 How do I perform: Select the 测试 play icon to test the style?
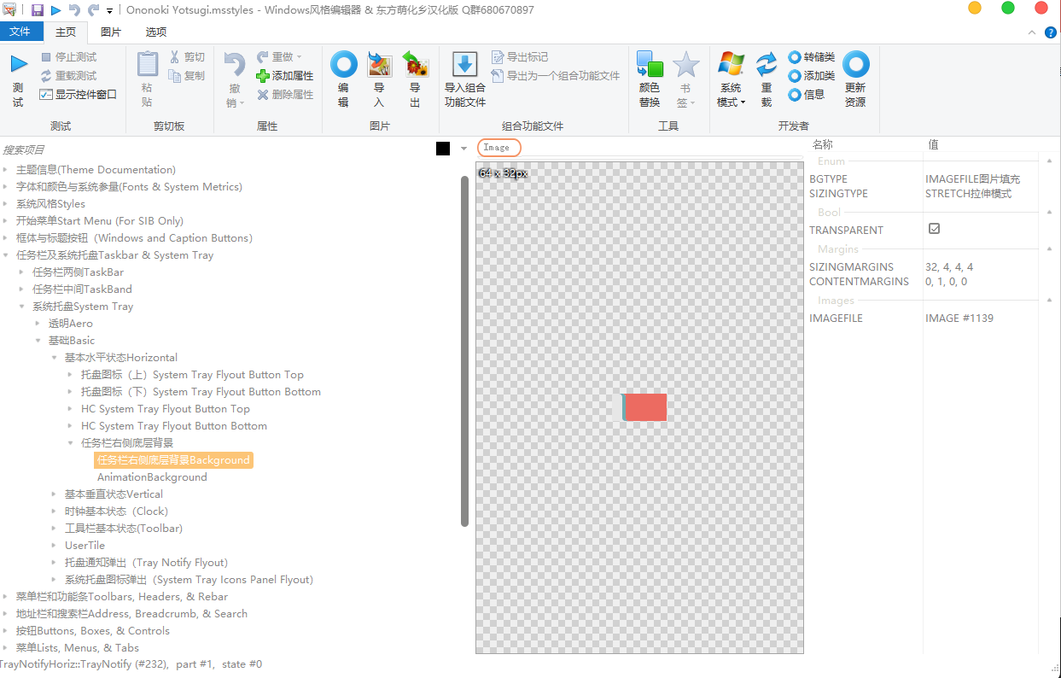(18, 62)
